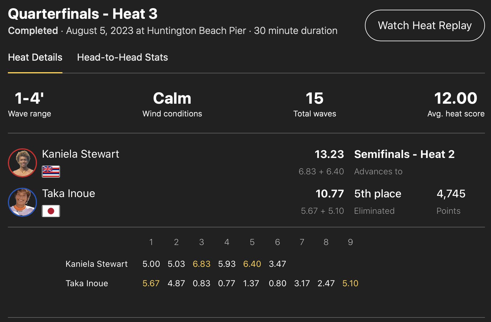Click Taka Inoue's 5.67 wave score
Image resolution: width=491 pixels, height=322 pixels.
point(151,283)
